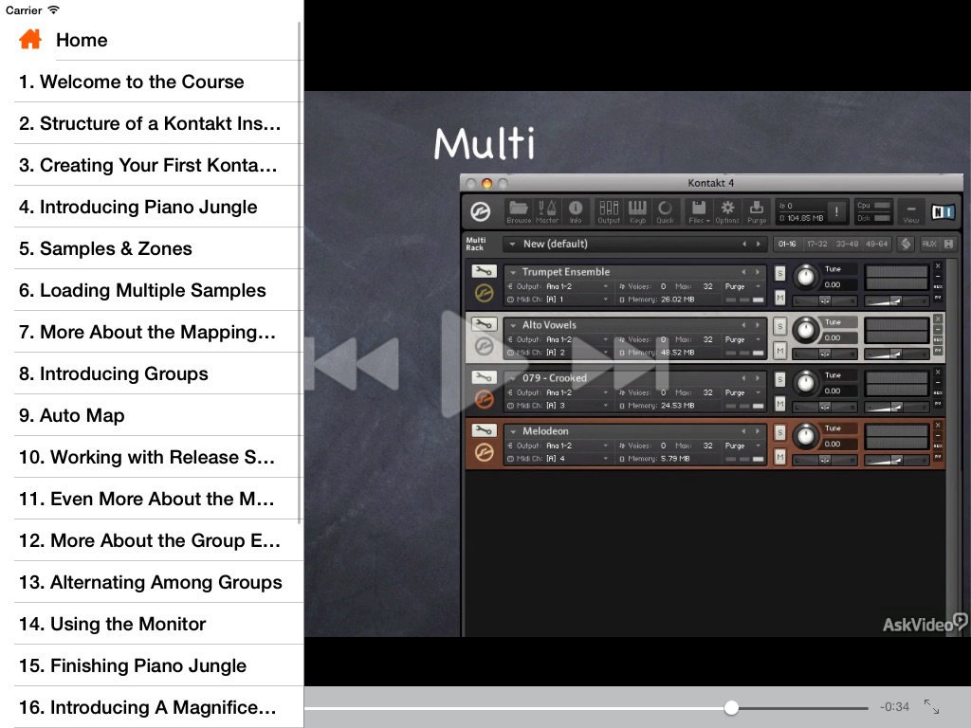
Task: Toggle the AUX button in multi rack
Action: coord(929,244)
